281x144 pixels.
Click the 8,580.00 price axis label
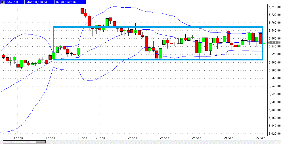(275, 70)
